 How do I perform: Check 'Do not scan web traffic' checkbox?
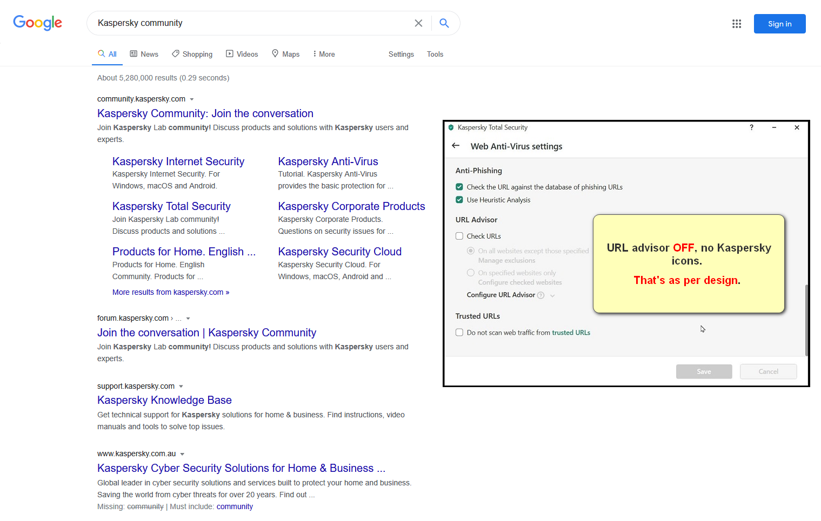click(459, 333)
